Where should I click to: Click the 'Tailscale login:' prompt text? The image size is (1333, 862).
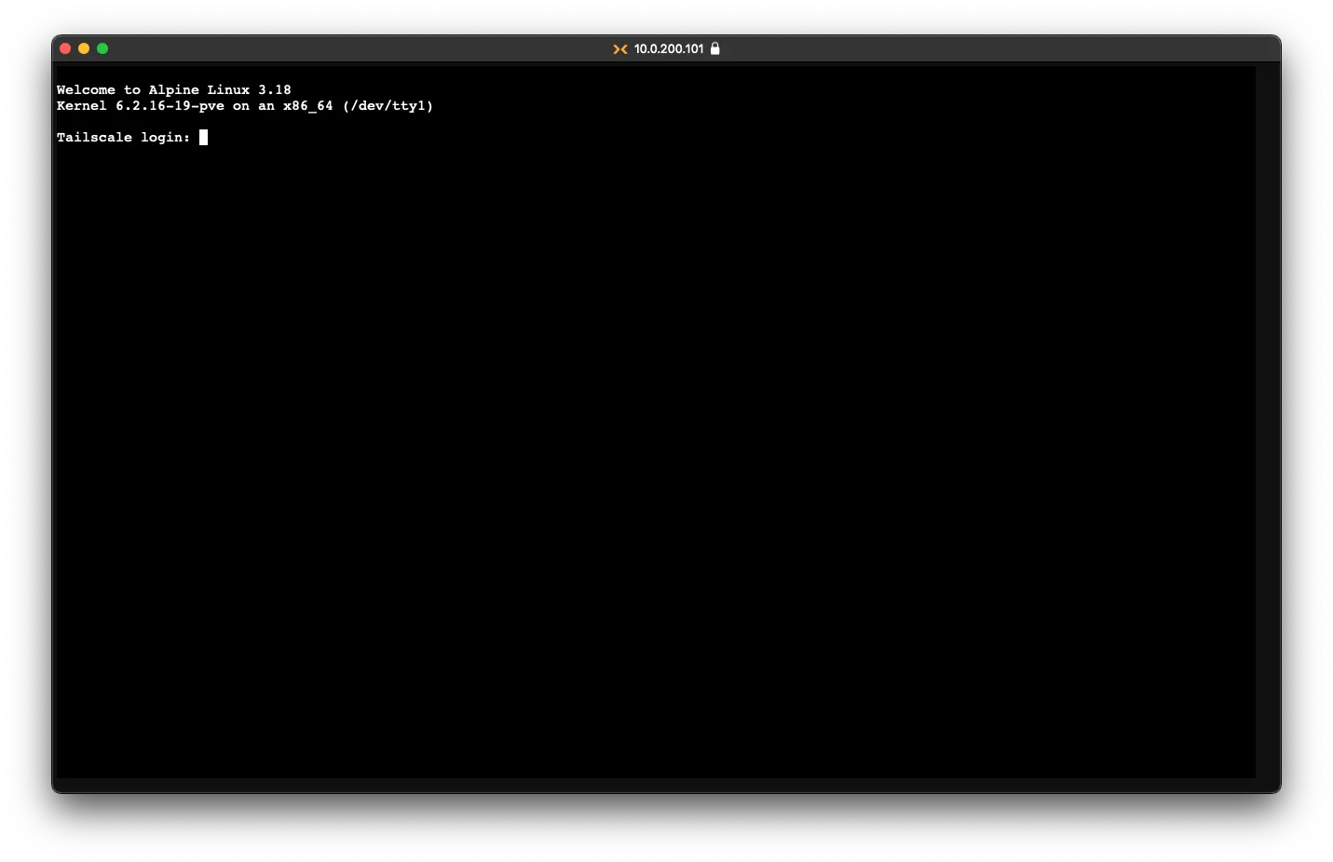tap(124, 138)
